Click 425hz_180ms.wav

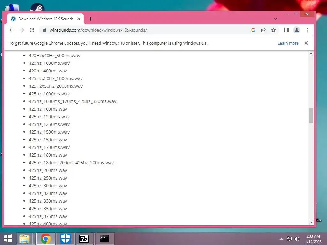(48, 155)
